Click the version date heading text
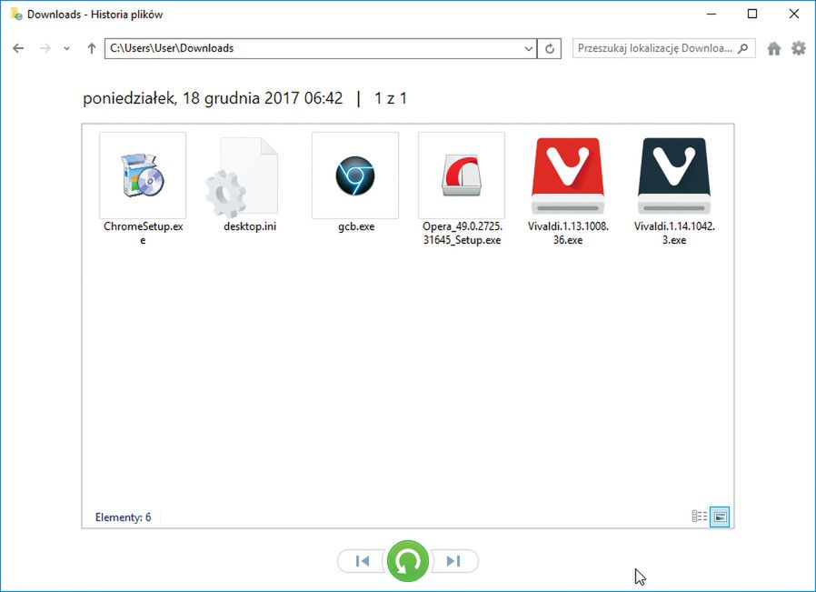This screenshot has height=592, width=816. click(213, 98)
